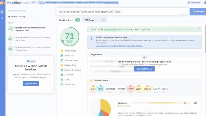This screenshot has height=116, width=206.
Task: Click the Clarity icon in the score list
Action: click(x=62, y=80)
